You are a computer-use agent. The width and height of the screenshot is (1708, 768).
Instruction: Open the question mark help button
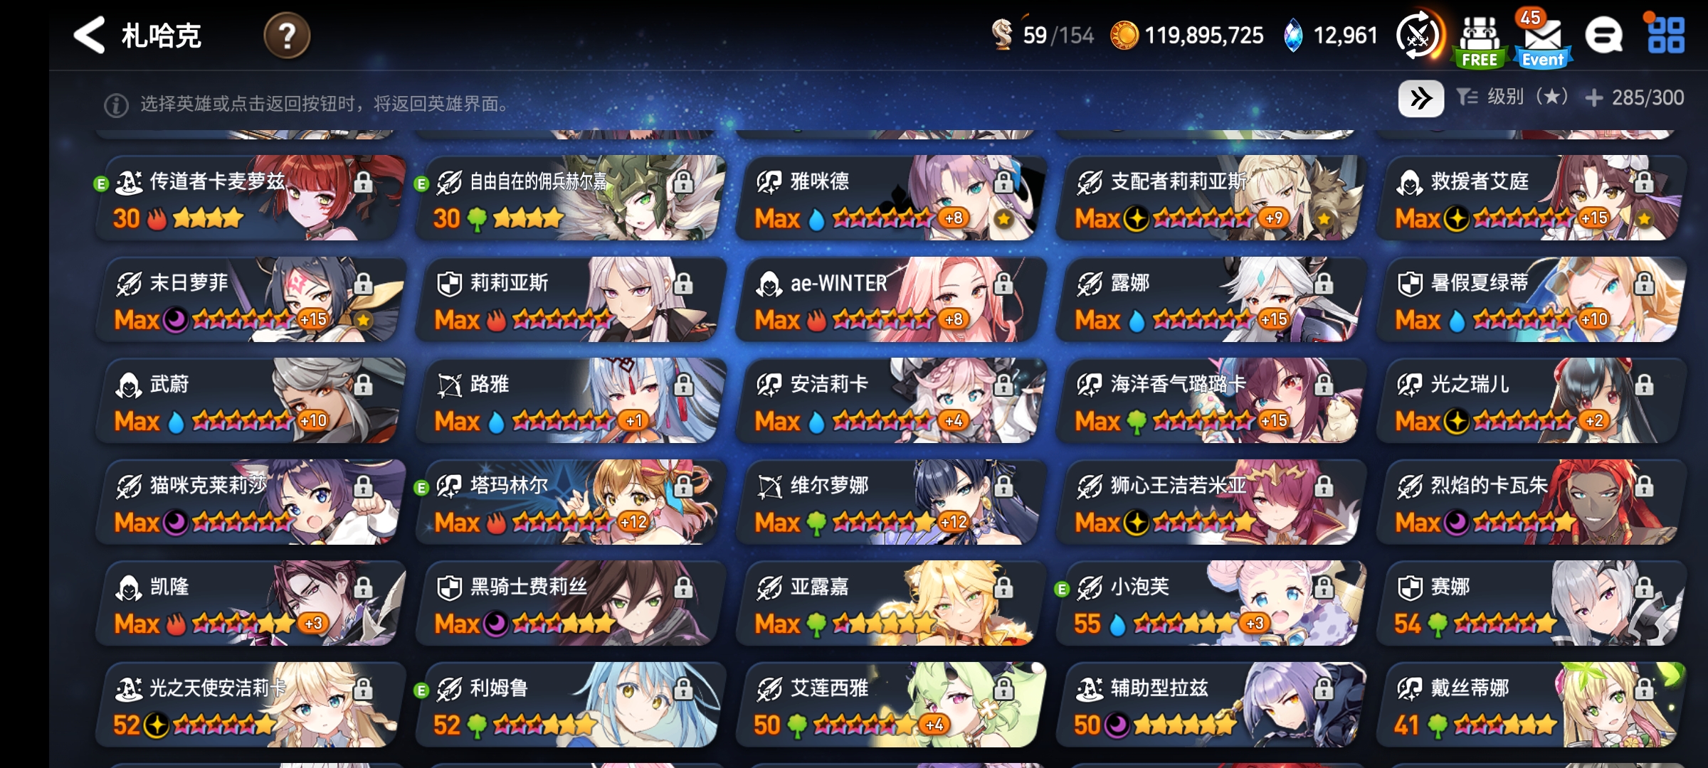pyautogui.click(x=287, y=36)
